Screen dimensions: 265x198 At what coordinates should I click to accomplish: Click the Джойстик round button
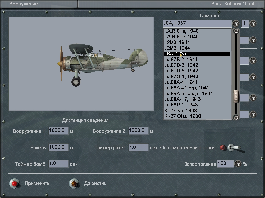coord(74,183)
